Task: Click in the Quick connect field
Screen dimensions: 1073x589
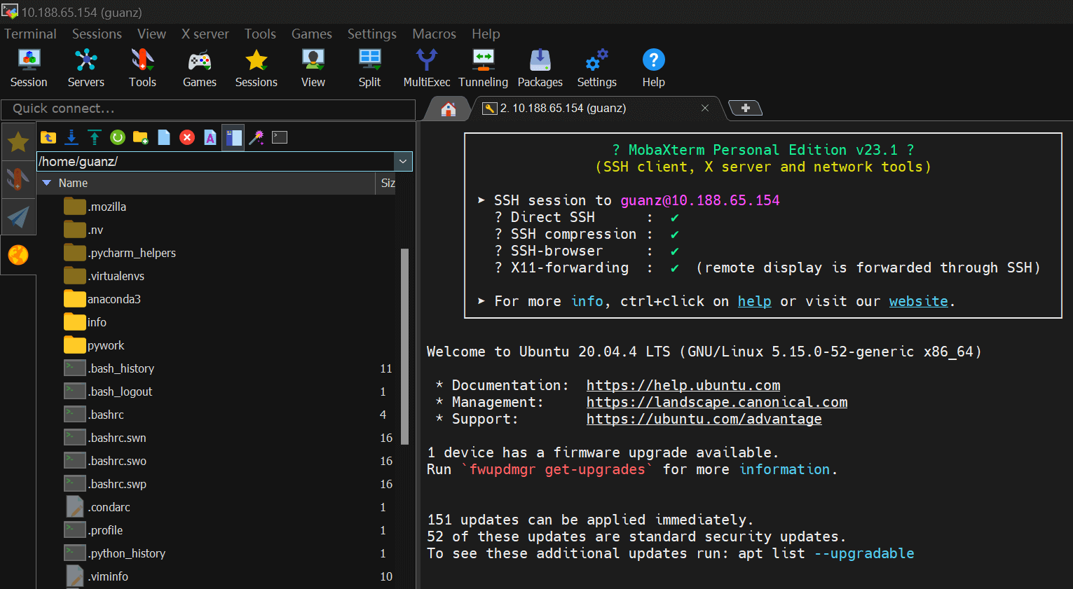Action: [208, 109]
